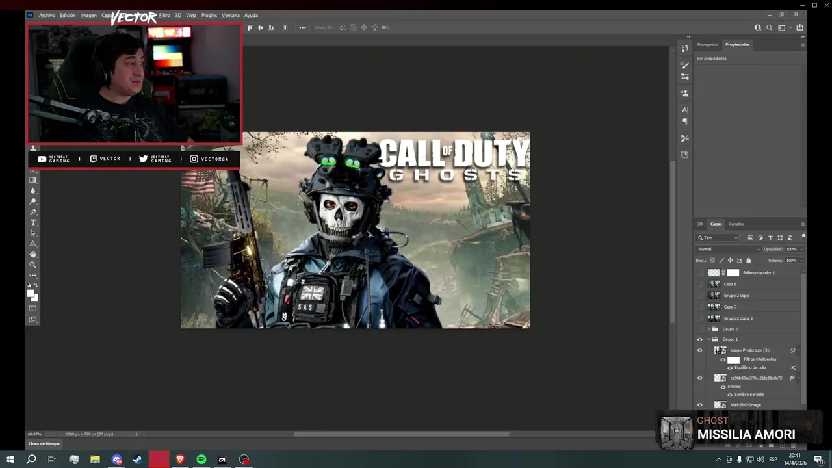Toggle lock position
The width and height of the screenshot is (832, 468).
pos(730,261)
